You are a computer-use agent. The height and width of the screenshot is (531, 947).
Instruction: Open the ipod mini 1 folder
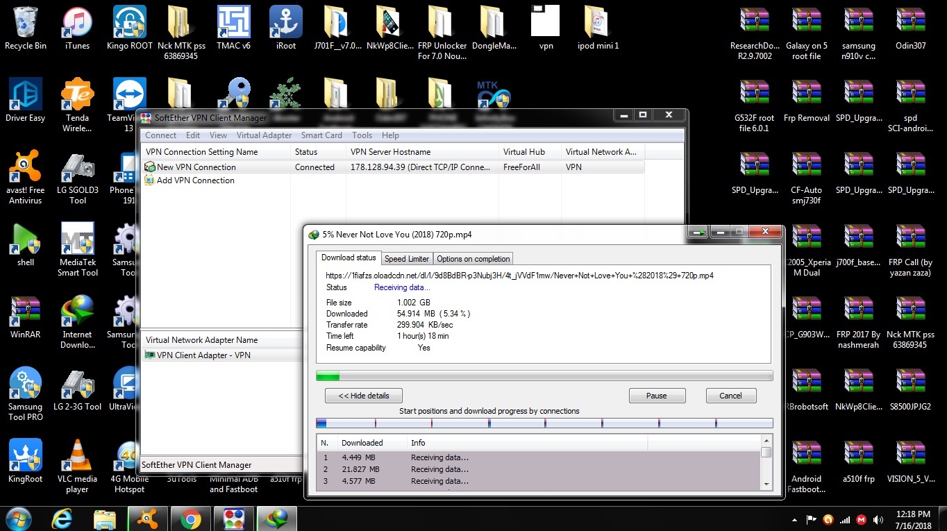click(x=598, y=28)
